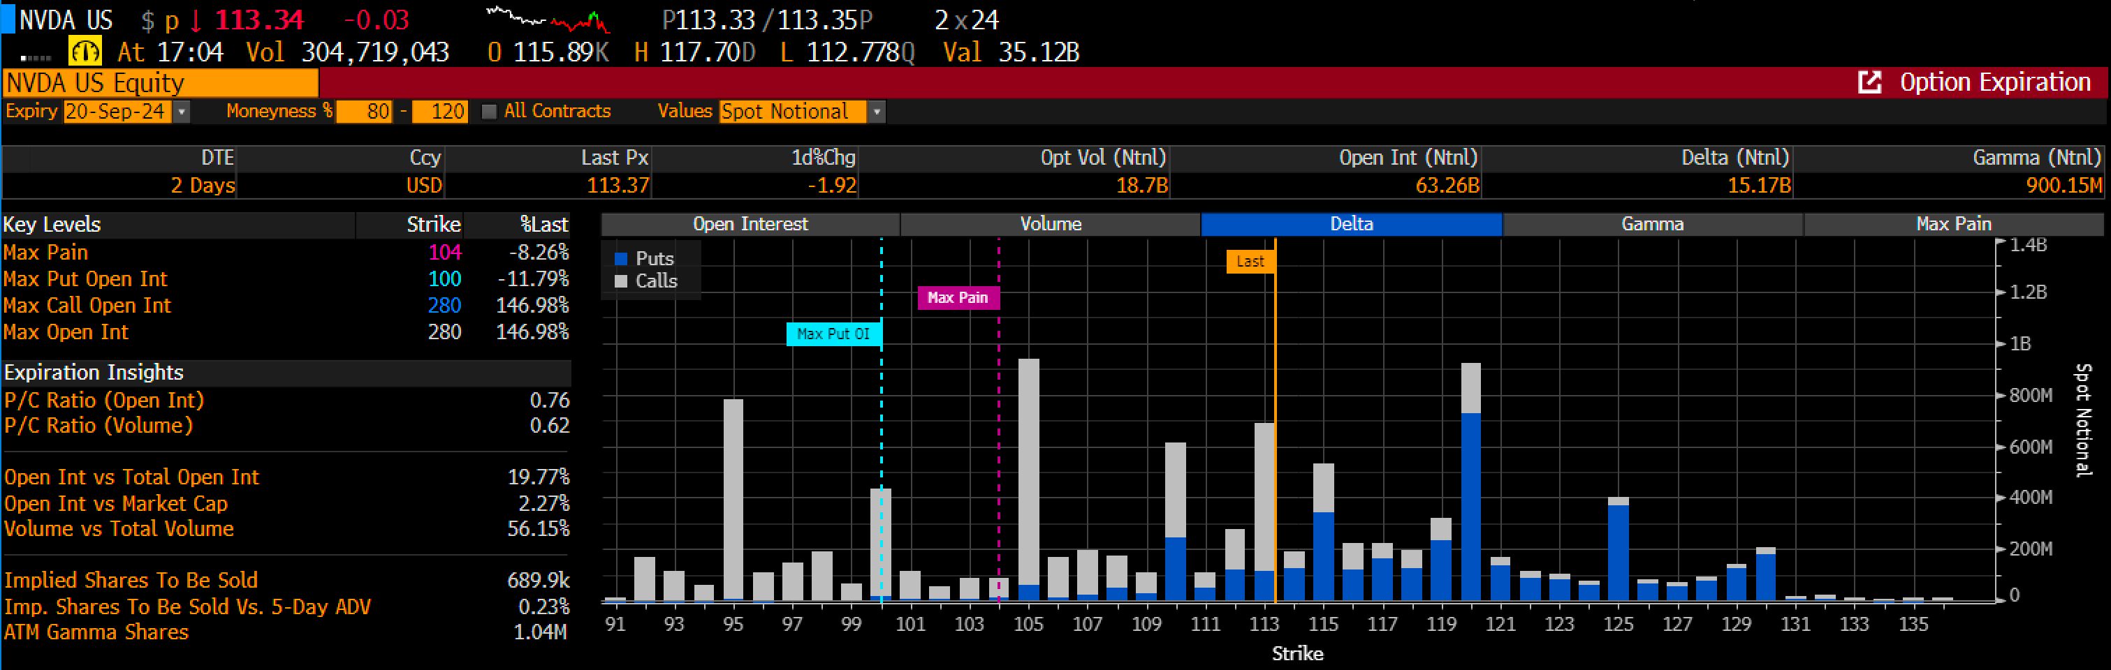Image resolution: width=2111 pixels, height=670 pixels.
Task: Switch to the Gamma tab
Action: point(1652,223)
